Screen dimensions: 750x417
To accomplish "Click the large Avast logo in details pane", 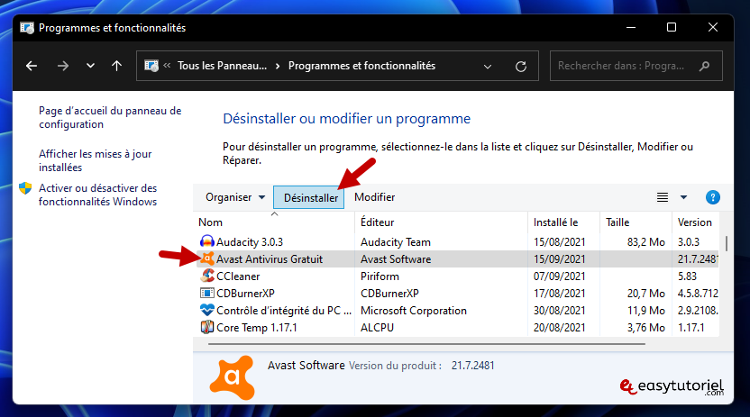I will pyautogui.click(x=233, y=378).
